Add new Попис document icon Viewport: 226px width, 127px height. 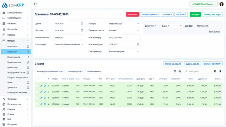[x=28, y=82]
